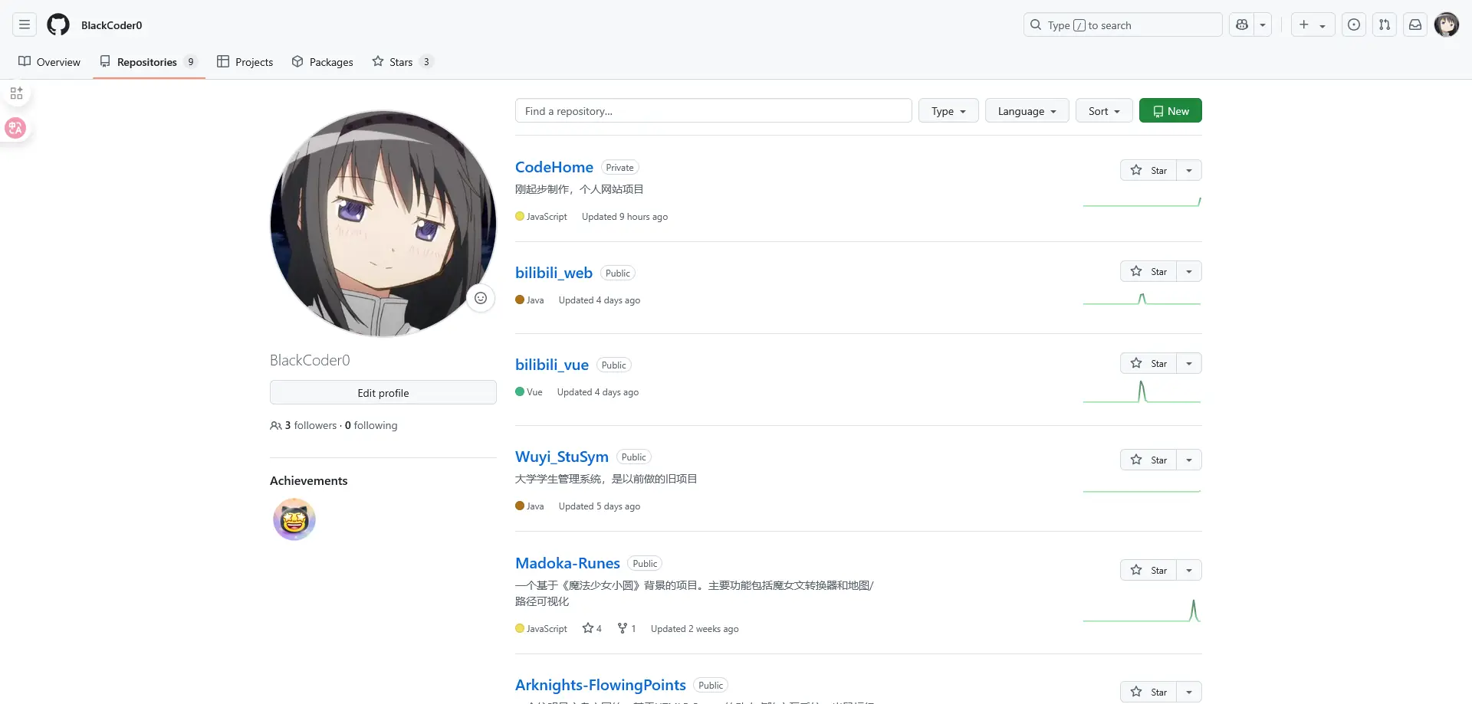Screen dimensions: 1472x704
Task: Switch to the Repositories tab
Action: coord(149,62)
